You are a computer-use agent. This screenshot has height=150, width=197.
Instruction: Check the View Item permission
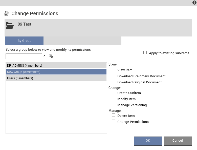[113, 70]
